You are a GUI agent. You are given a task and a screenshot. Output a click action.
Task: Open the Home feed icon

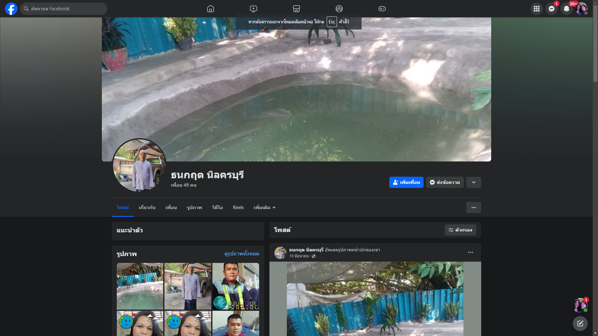click(x=211, y=9)
